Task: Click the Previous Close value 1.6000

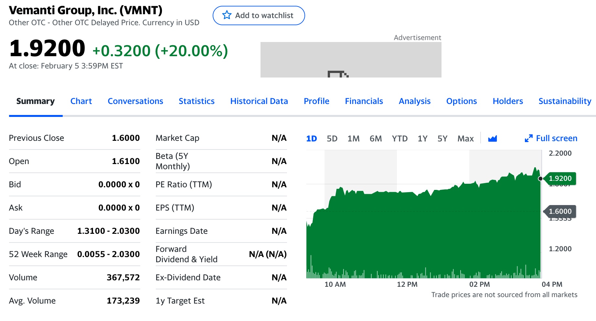Action: pos(126,138)
